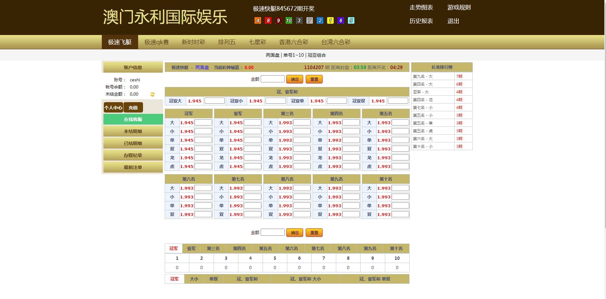The height and width of the screenshot is (299, 606).
Task: Open 存取纪录 in the sidebar
Action: click(x=133, y=155)
